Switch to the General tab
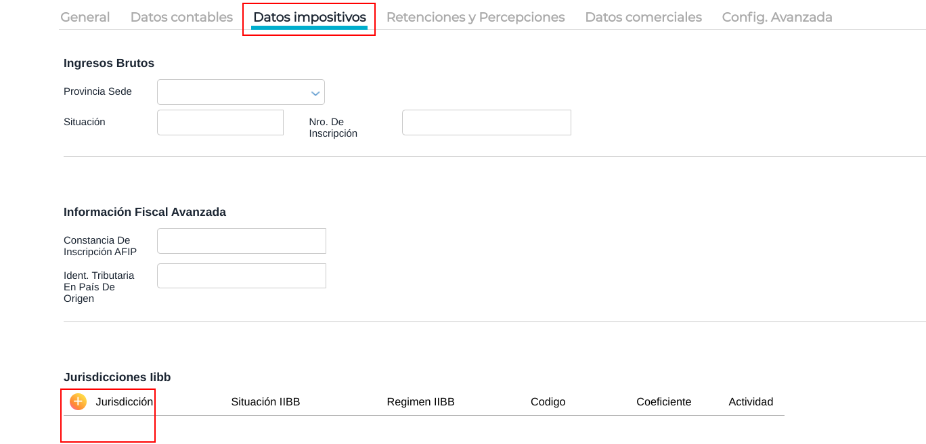Viewport: 926px width, 444px height. click(x=85, y=17)
